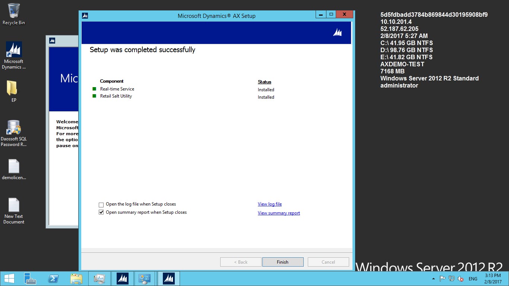Open the View log file link
509x286 pixels.
269,204
